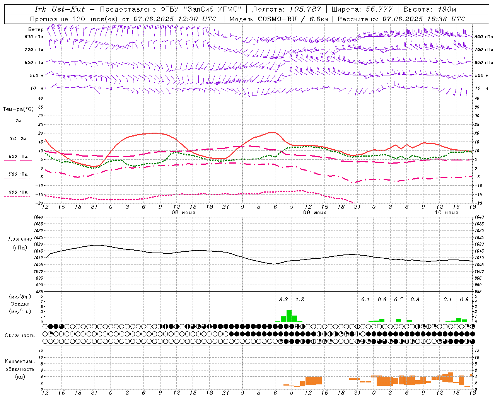Click the (мм/1ч.) unit label

click(20, 311)
